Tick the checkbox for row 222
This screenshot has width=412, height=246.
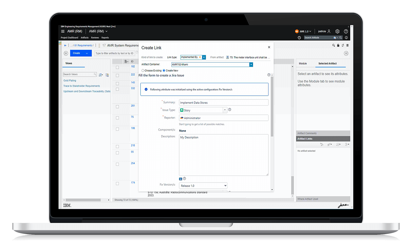(x=117, y=75)
